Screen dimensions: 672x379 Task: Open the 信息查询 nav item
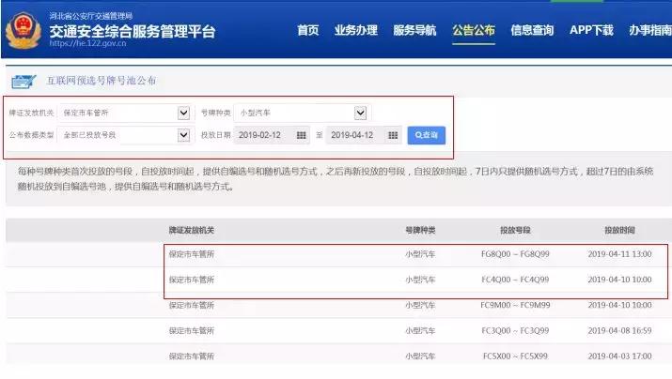point(532,30)
